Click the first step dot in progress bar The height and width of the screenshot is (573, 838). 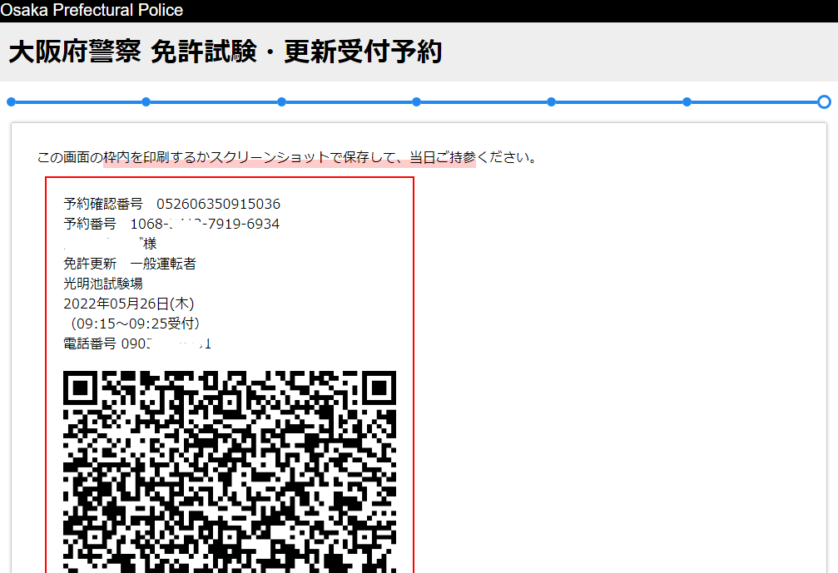click(11, 102)
